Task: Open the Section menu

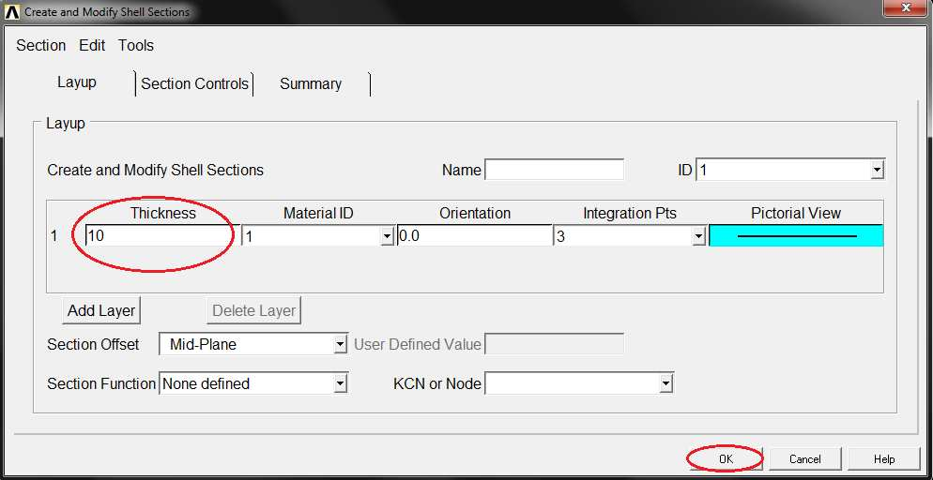Action: click(x=40, y=46)
